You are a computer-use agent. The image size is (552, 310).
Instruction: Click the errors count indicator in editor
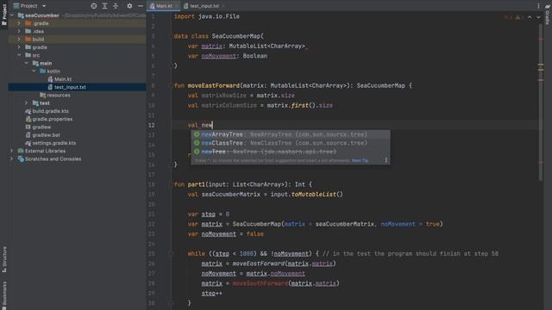pos(508,17)
